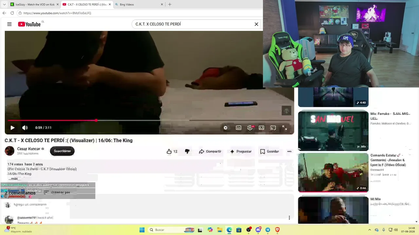
Task: Click the address bar URL
Action: pos(57,13)
